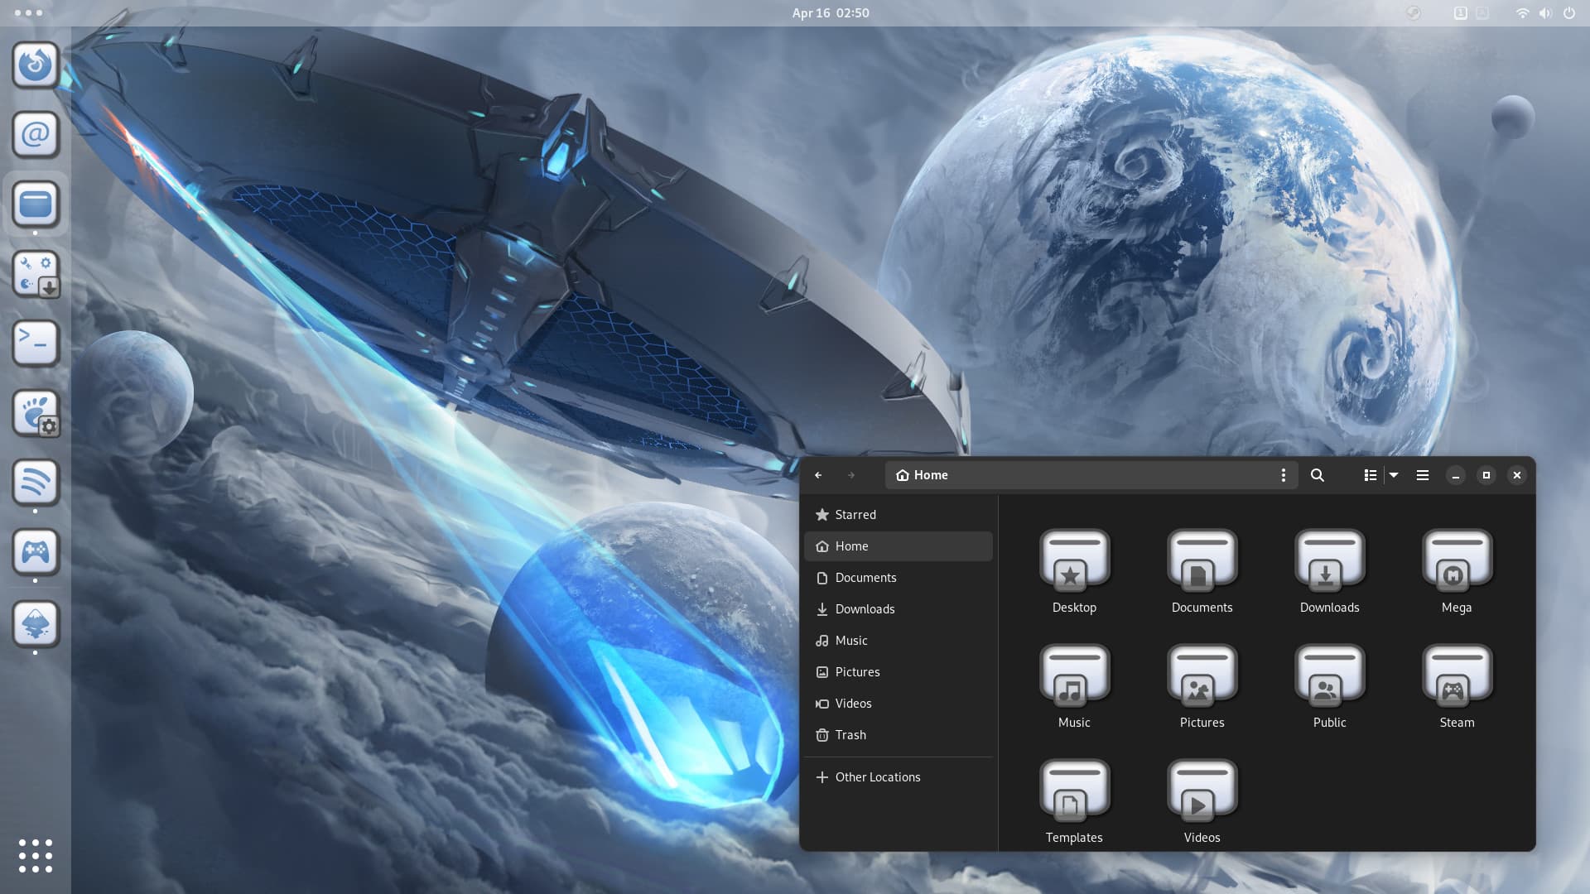
Task: Open the Wi-Fi status icon
Action: coord(1522,12)
